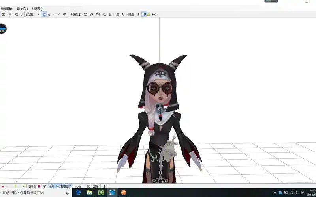Toggle the 仅 option in bottom bar
The image size is (316, 197).
44,186
